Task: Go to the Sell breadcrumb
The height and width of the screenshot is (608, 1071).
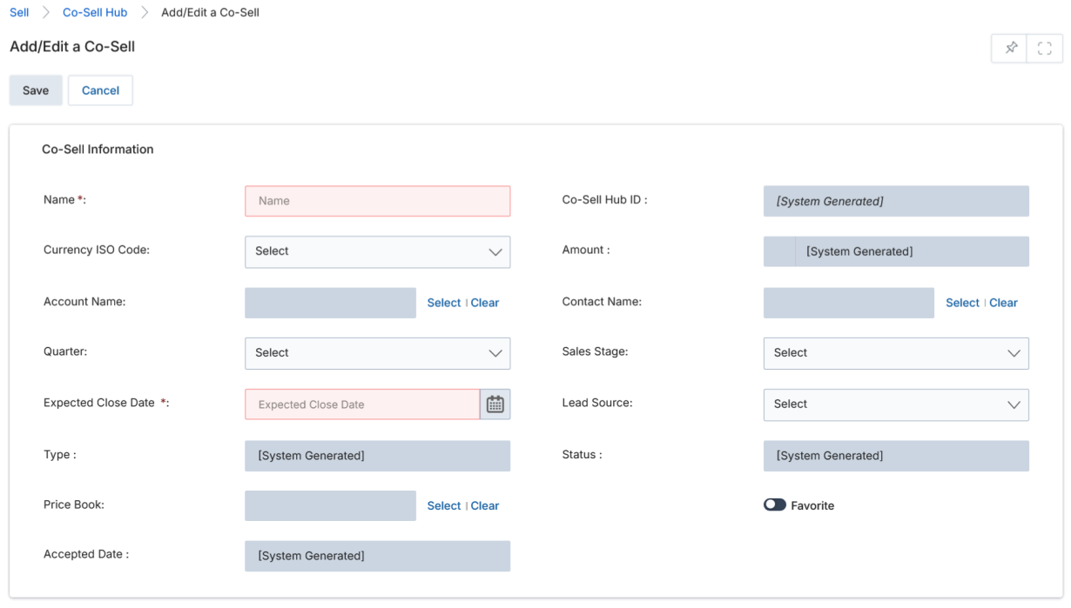Action: coord(19,12)
